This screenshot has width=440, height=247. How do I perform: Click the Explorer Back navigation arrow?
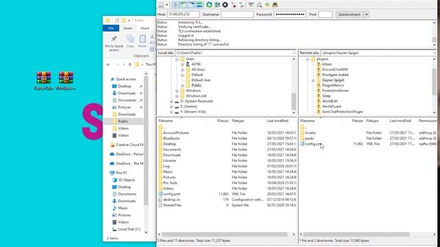pyautogui.click(x=109, y=64)
